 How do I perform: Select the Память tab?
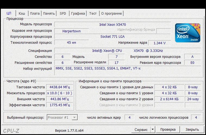coord(49,13)
